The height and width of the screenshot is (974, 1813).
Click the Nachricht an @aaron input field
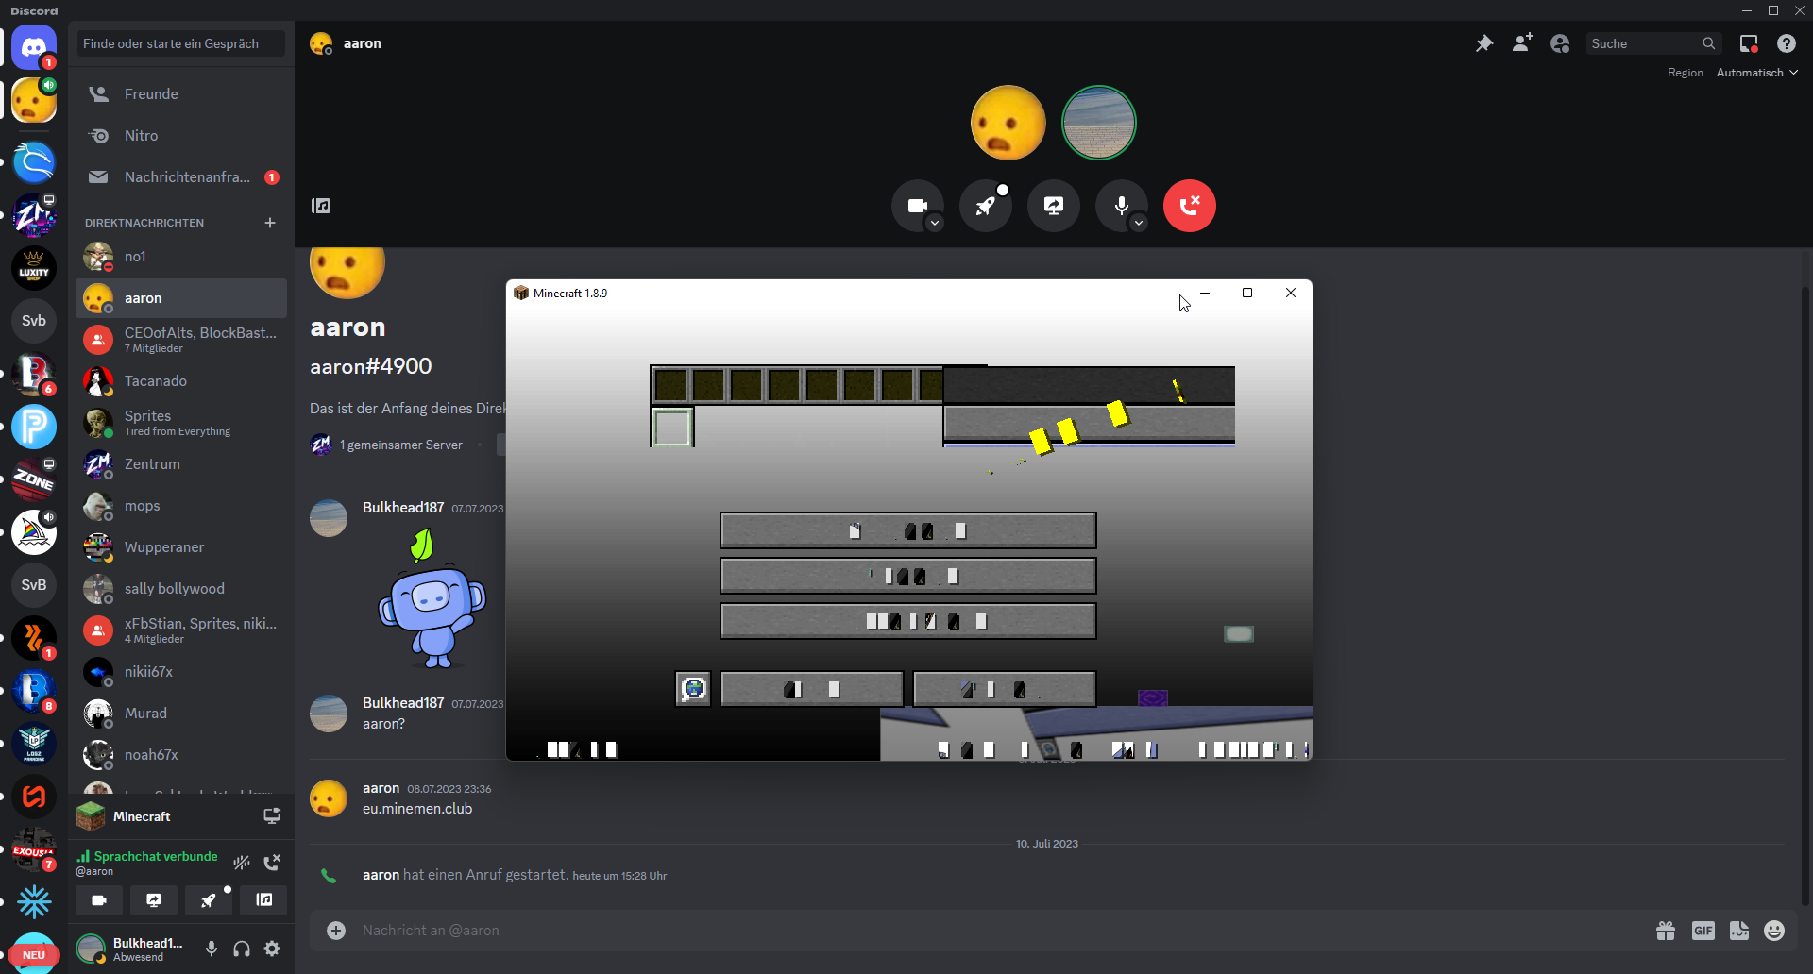[944, 931]
